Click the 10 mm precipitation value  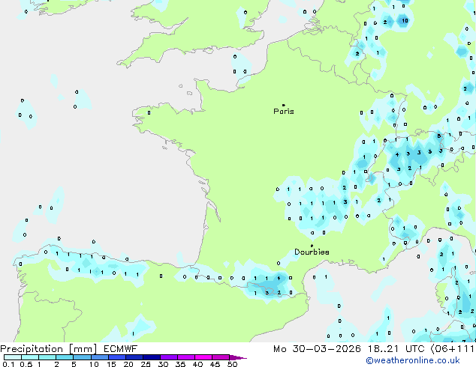click(x=405, y=20)
